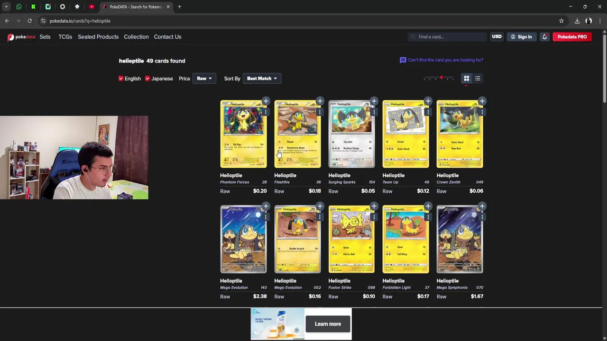Reload the page
Viewport: 607px width, 341px height.
click(29, 21)
